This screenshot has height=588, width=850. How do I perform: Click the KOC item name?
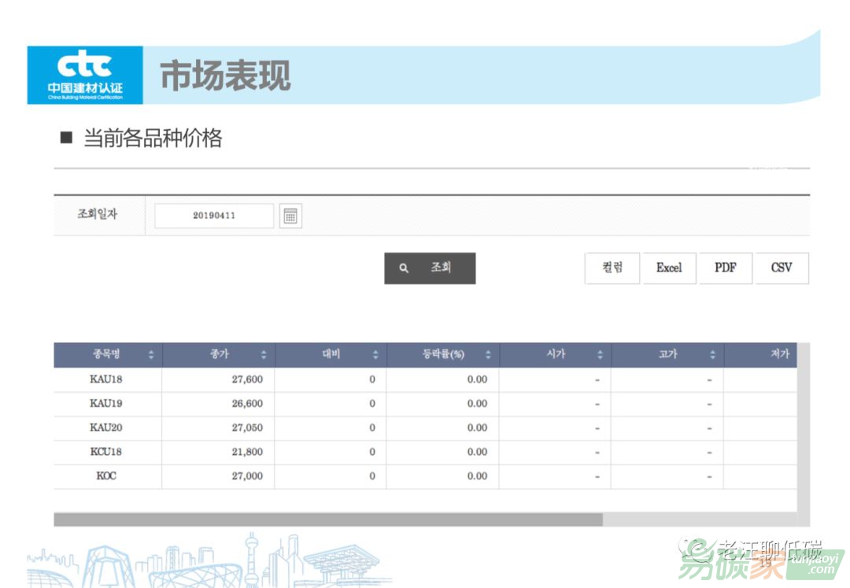click(106, 477)
